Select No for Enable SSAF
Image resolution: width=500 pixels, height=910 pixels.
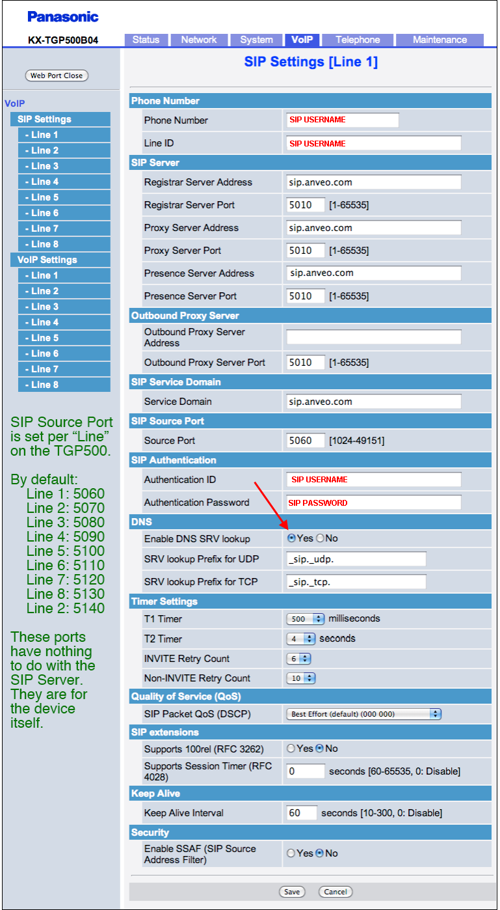click(320, 853)
